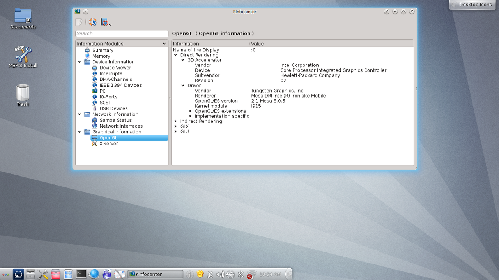The image size is (499, 280).
Task: Click the wireless network tray icon
Action: [x=251, y=275]
